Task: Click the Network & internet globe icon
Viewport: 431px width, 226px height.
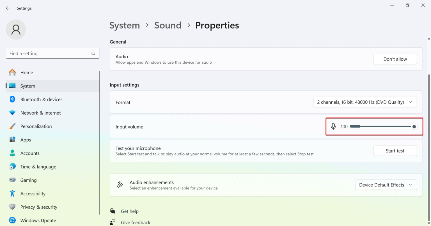Action: point(12,112)
